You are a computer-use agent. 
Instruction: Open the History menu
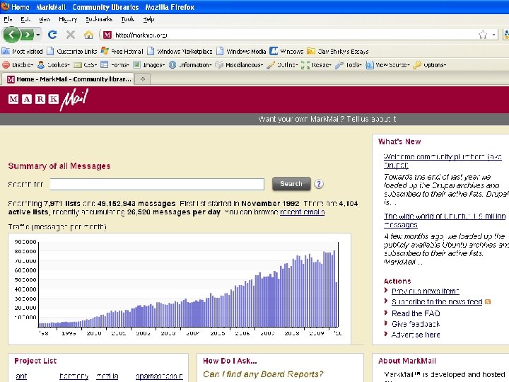68,20
